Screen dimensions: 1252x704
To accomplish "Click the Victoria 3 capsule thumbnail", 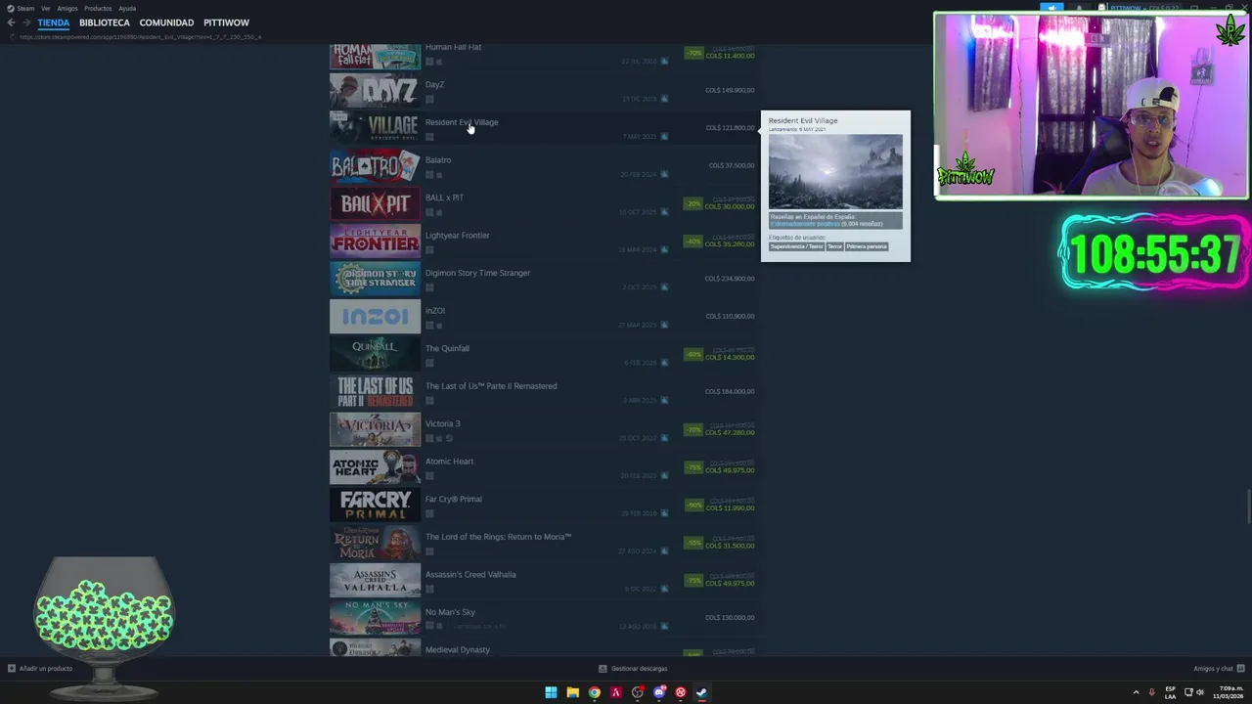I will [x=375, y=429].
